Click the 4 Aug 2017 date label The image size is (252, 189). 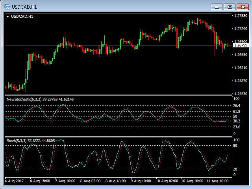tap(15, 181)
